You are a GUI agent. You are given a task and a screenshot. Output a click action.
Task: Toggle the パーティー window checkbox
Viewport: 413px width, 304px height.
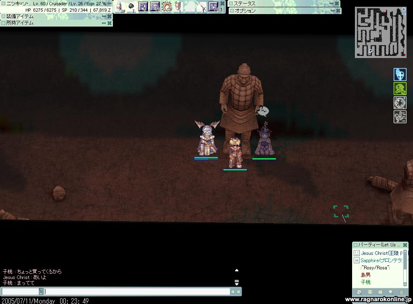click(x=356, y=245)
